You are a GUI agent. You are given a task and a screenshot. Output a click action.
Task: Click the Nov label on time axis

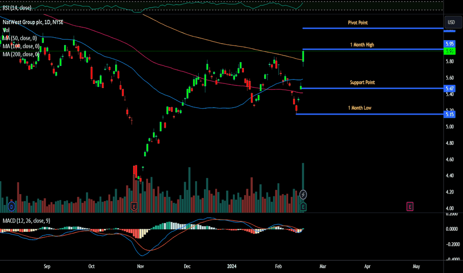point(141,266)
